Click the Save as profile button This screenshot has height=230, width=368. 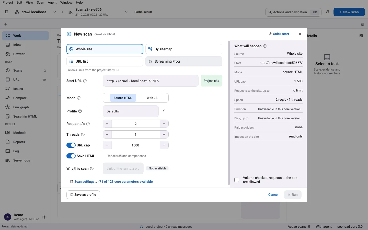(x=83, y=195)
